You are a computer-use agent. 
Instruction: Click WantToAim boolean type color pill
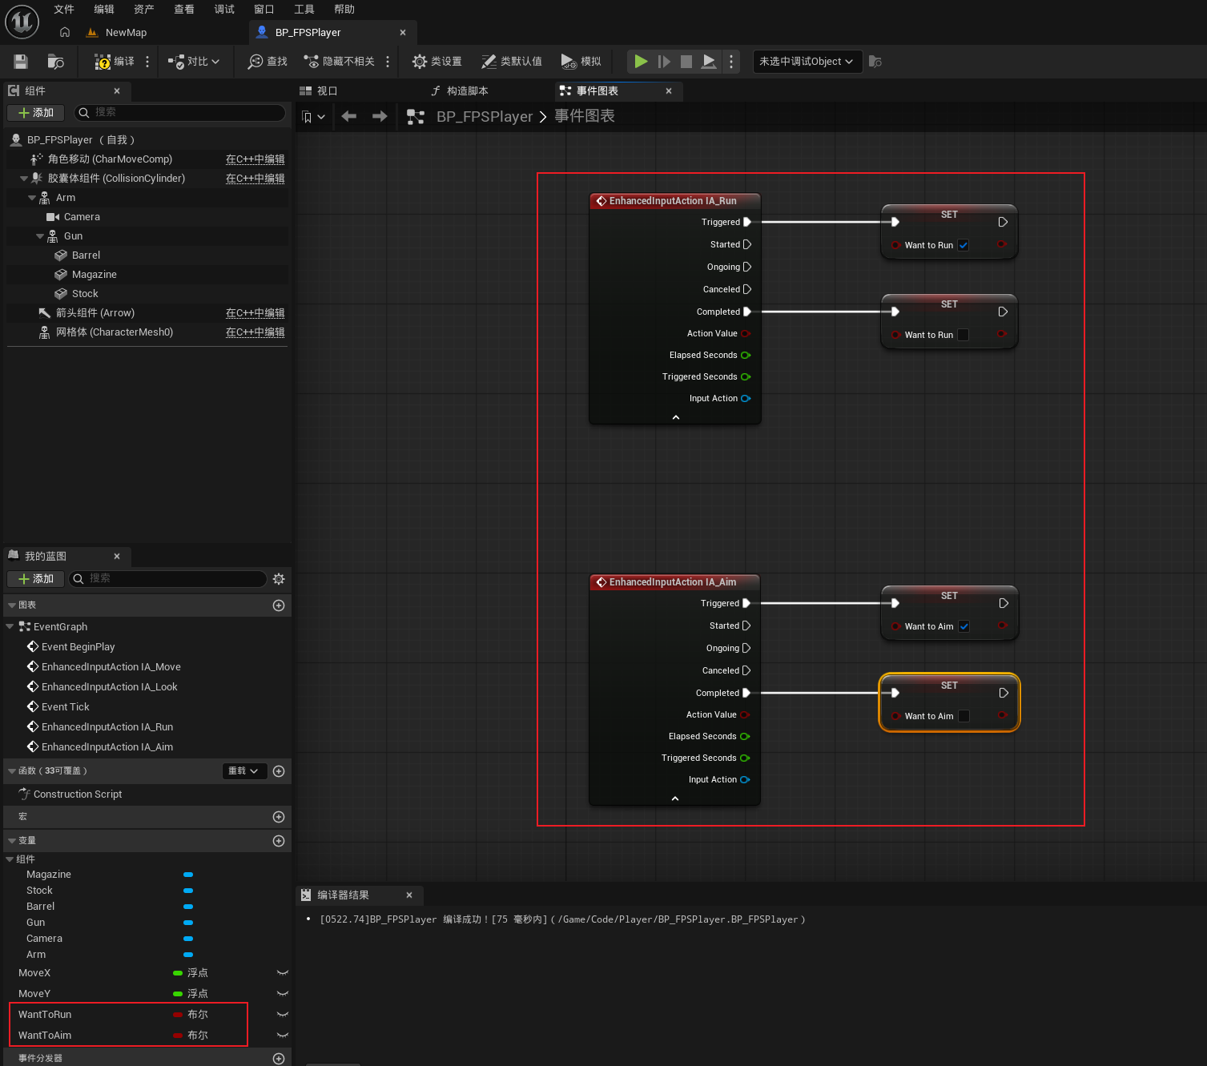(178, 1036)
